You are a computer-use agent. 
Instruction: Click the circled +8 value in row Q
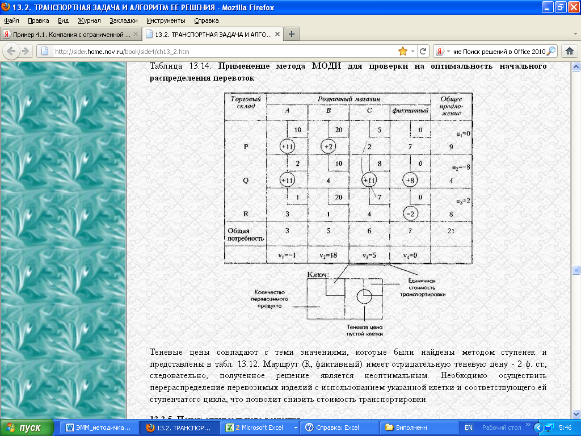coord(410,180)
